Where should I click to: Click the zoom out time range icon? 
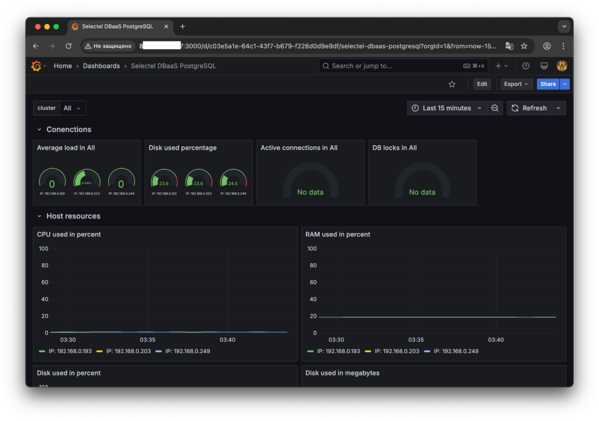pyautogui.click(x=495, y=108)
